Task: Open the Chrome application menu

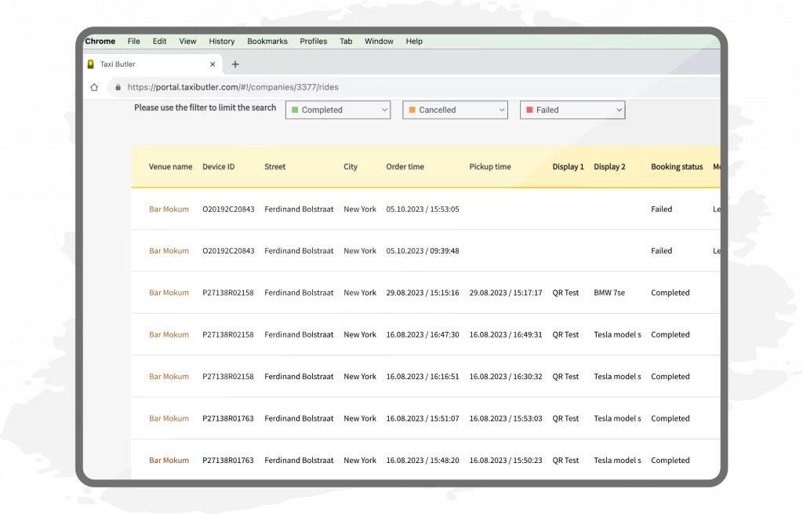Action: [100, 41]
